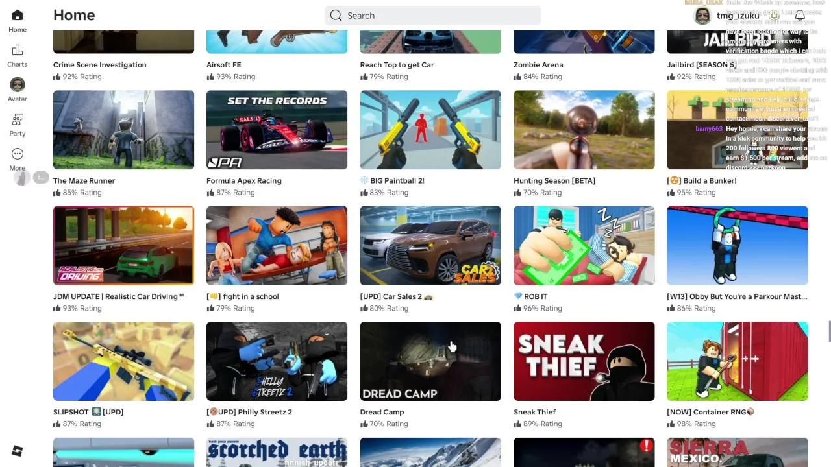Click thumbs-up icon under The Maze Runner
The width and height of the screenshot is (831, 467).
tap(57, 193)
